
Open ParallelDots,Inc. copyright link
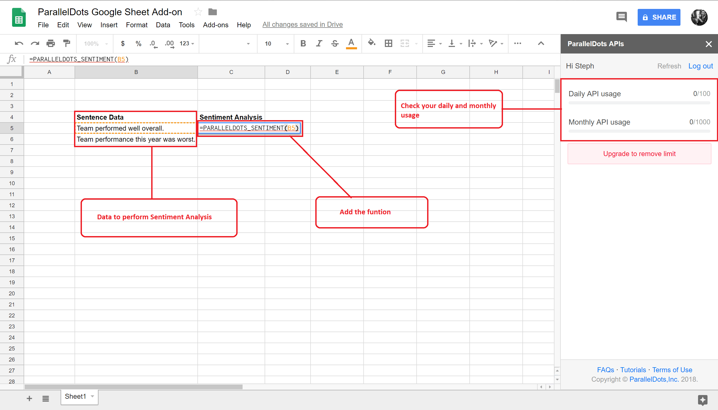(x=654, y=379)
